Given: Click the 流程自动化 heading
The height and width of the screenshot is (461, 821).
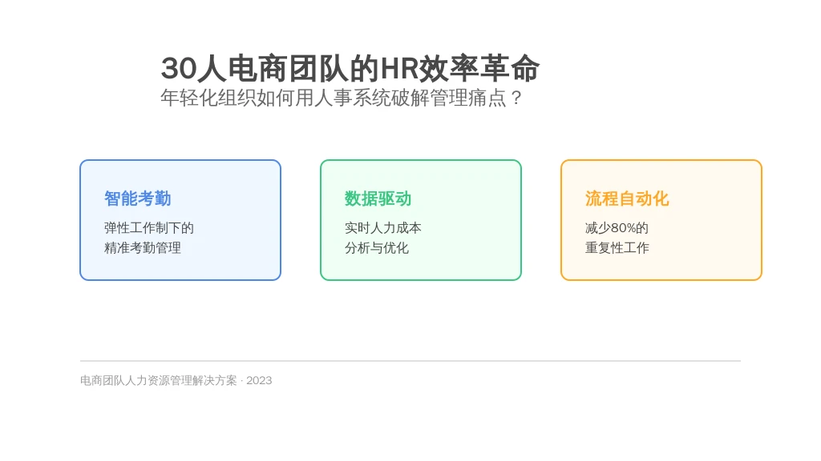Looking at the screenshot, I should pos(626,198).
